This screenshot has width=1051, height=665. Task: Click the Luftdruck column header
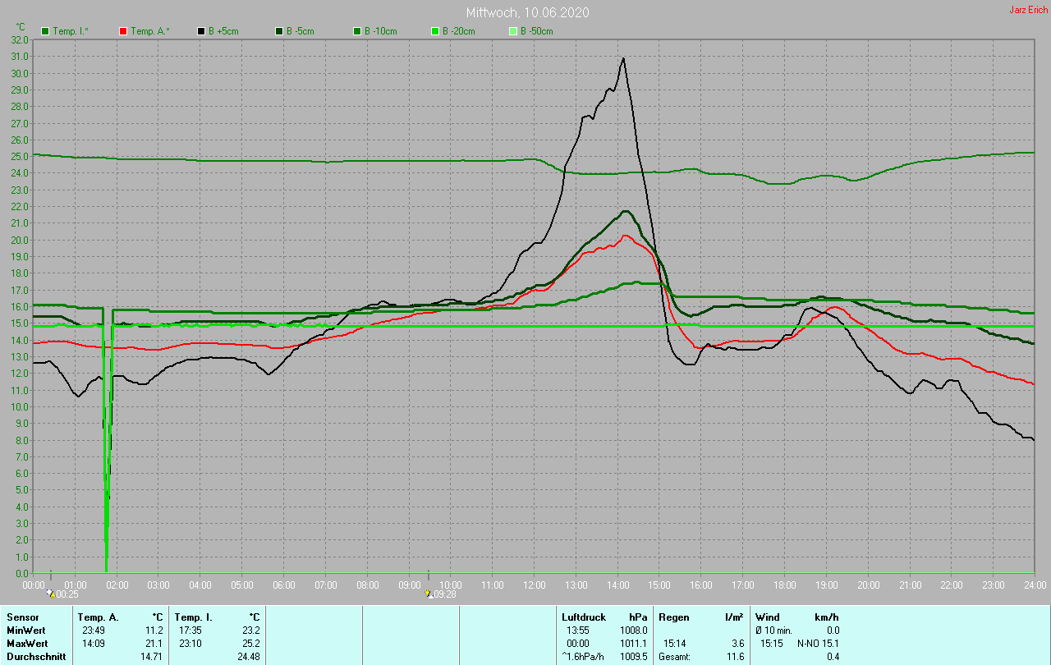tap(584, 617)
